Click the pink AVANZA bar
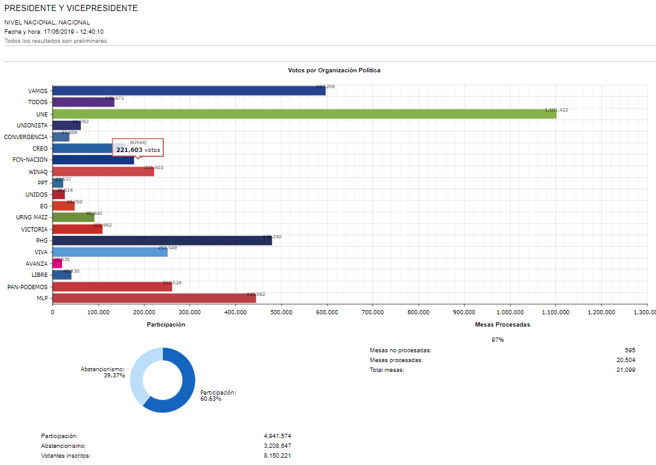Image resolution: width=656 pixels, height=465 pixels. (58, 264)
